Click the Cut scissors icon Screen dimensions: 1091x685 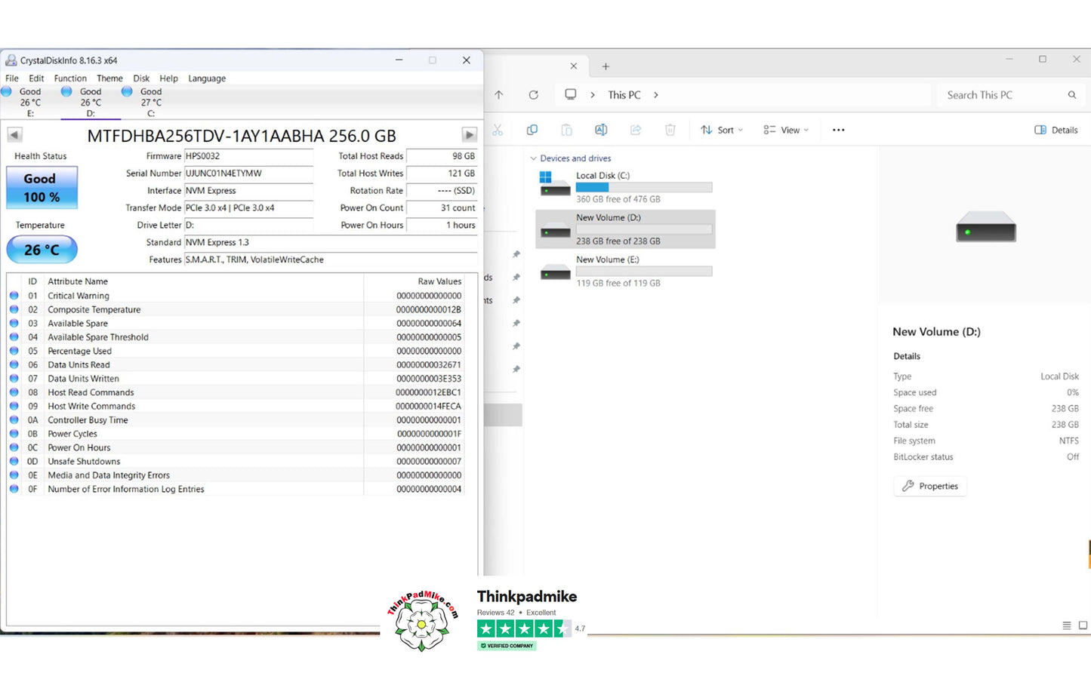tap(498, 130)
